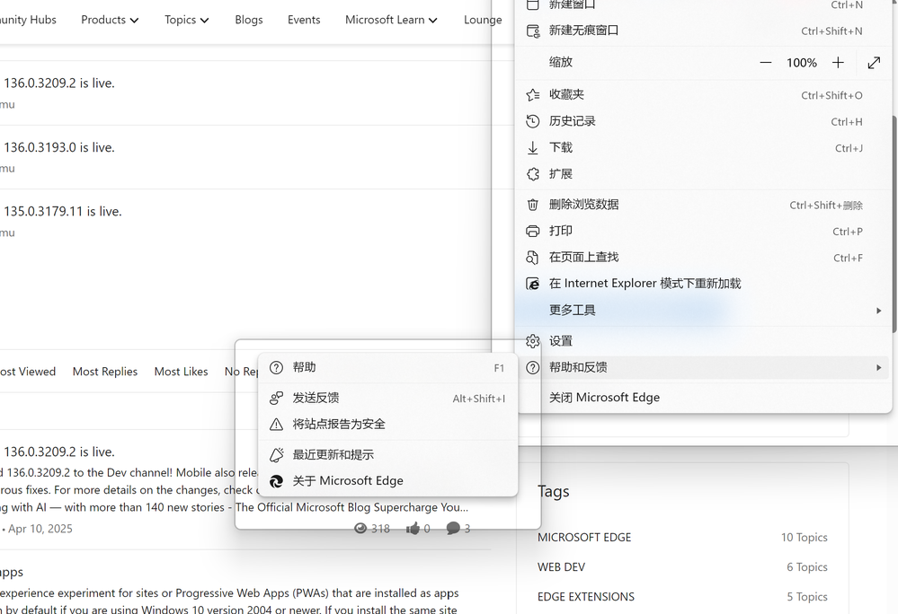The width and height of the screenshot is (898, 614).
Task: Click the bell icon beside 最近更新和提示
Action: [277, 455]
